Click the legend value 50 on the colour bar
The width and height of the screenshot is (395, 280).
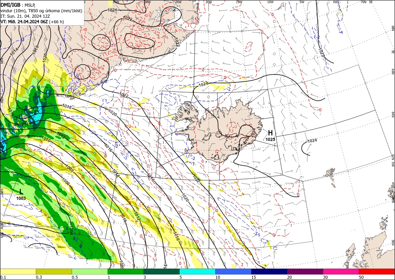click(361, 277)
